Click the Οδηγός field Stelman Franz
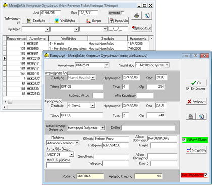 tap(112, 139)
